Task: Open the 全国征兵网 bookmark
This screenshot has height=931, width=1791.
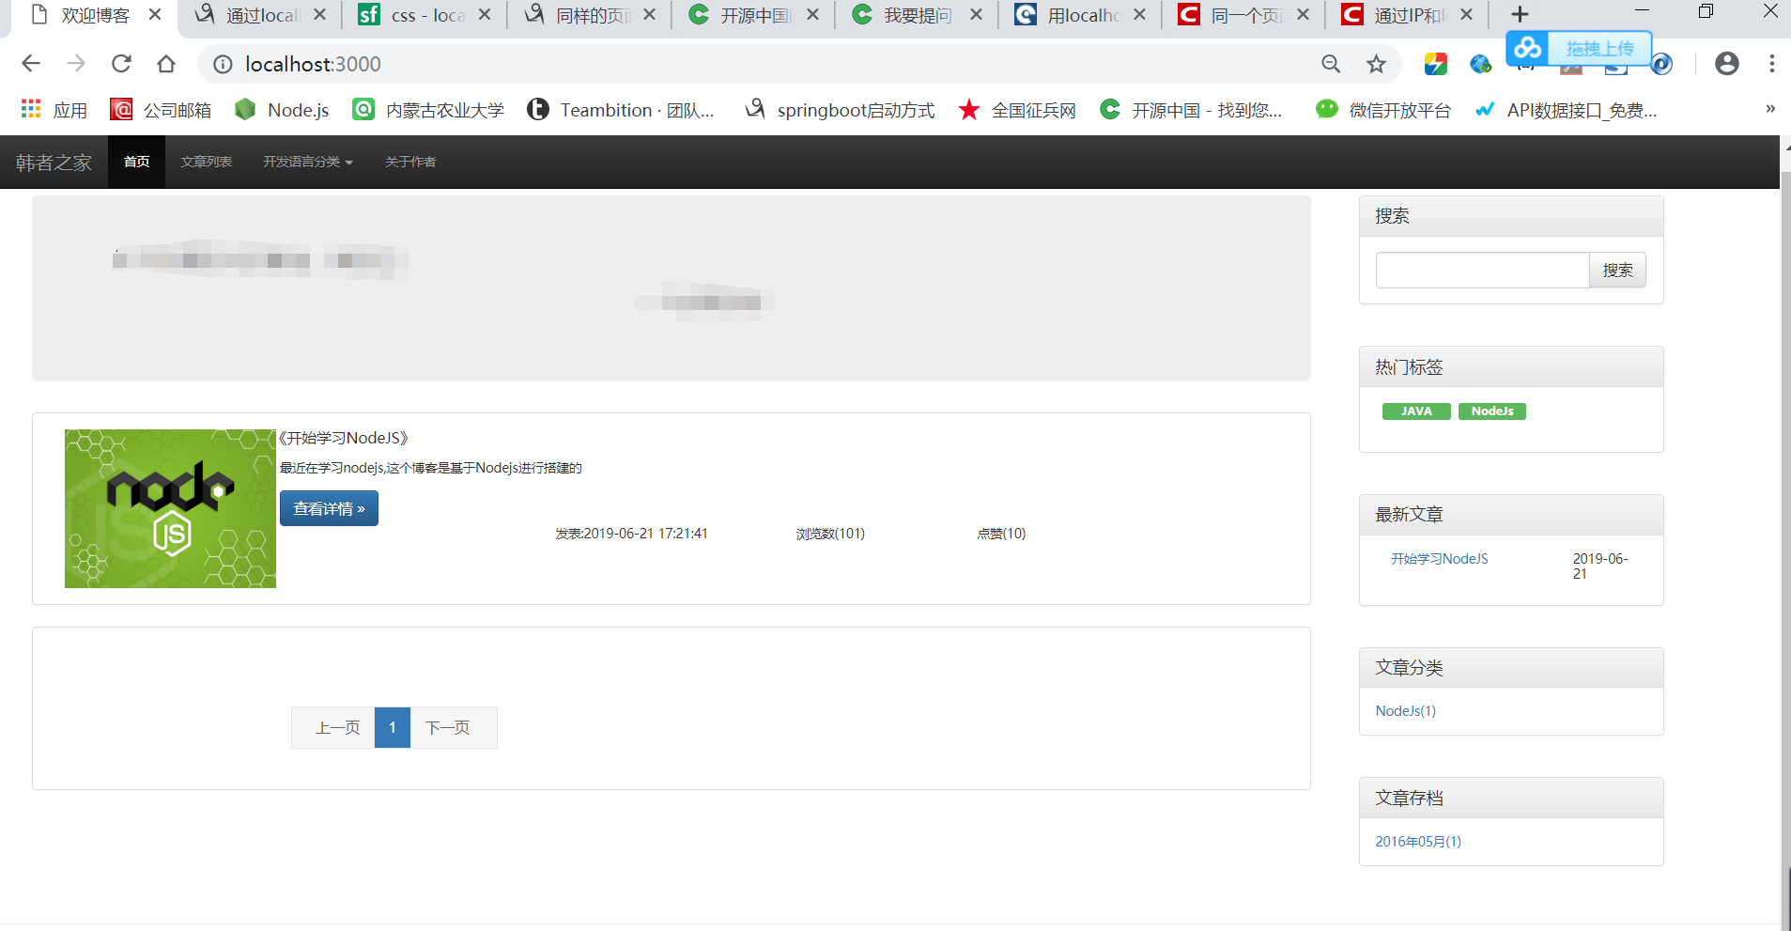Action: coord(1017,110)
